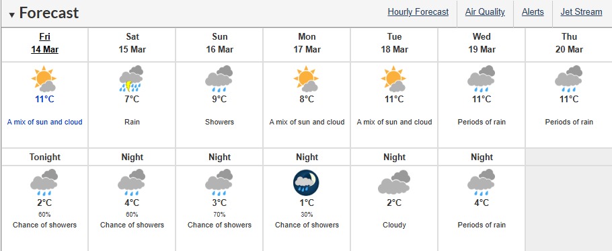Select the Fri 14 Mar day header
The width and height of the screenshot is (612, 251).
click(x=45, y=43)
